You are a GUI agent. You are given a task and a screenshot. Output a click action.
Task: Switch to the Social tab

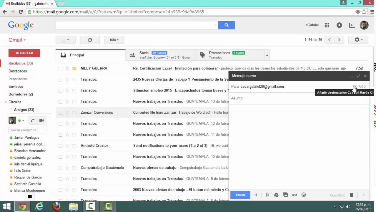pyautogui.click(x=160, y=55)
